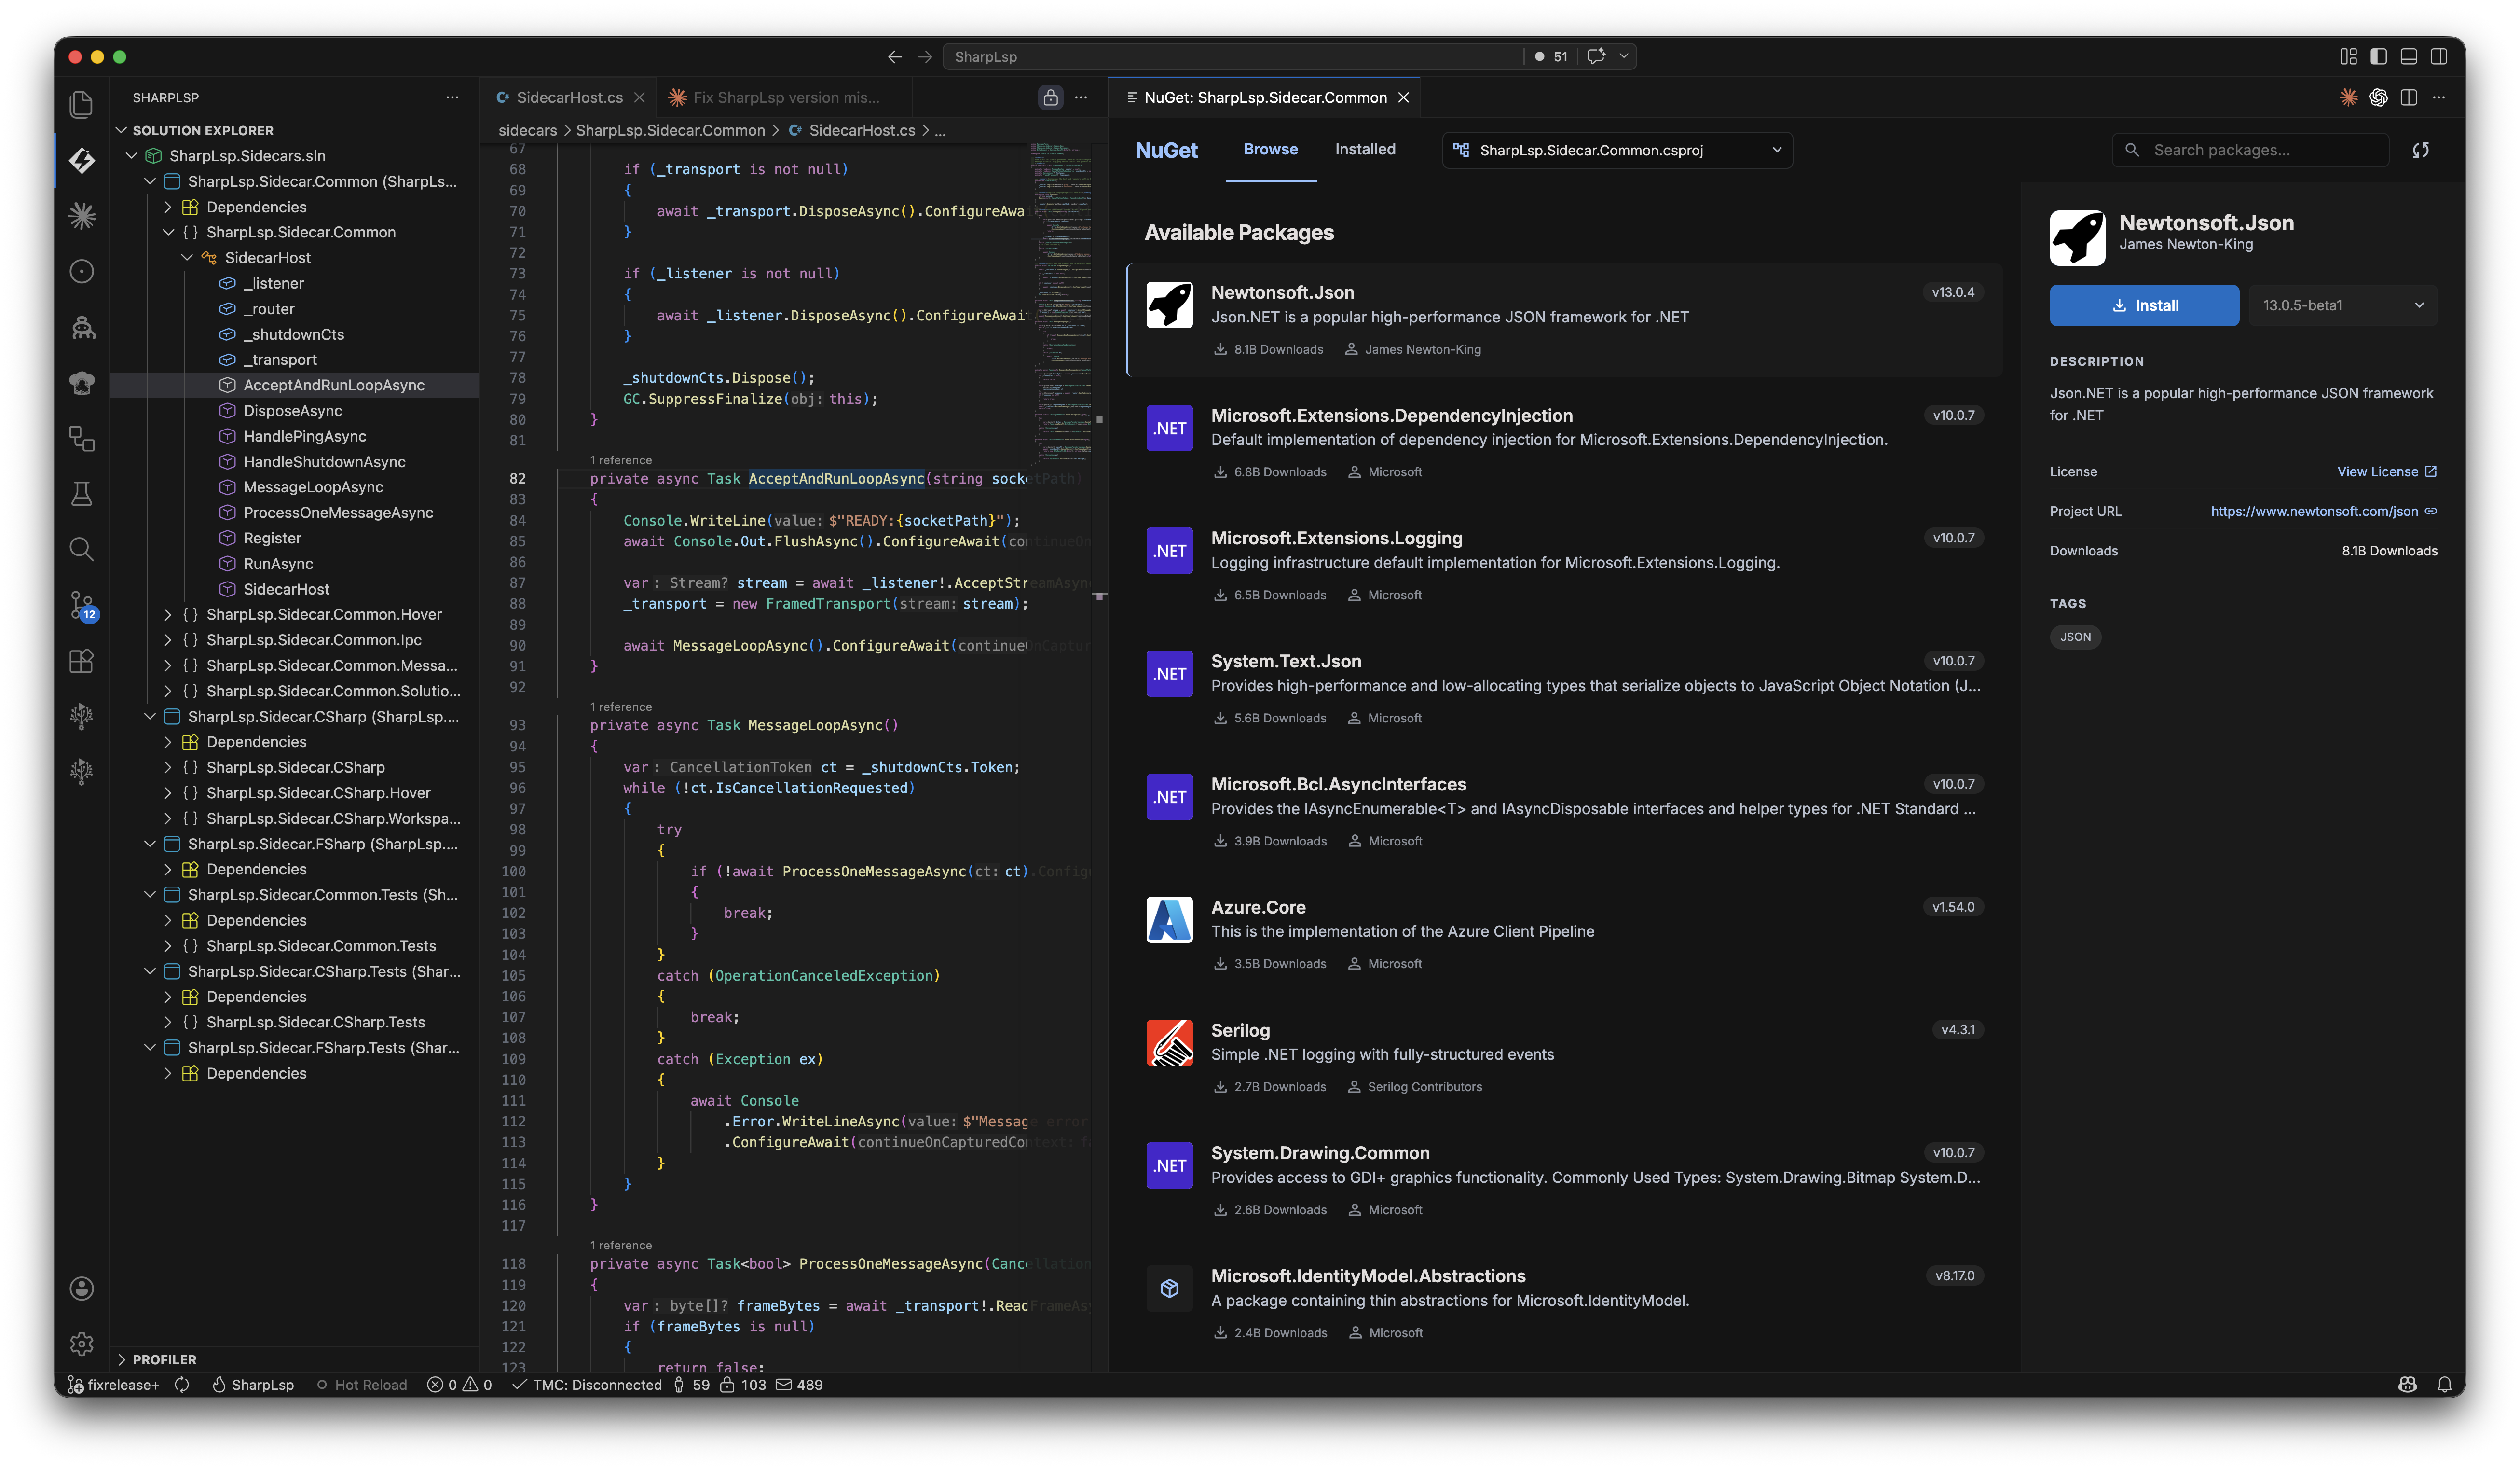The height and width of the screenshot is (1469, 2520).
Task: Select the SidecarHost.cs editor tab
Action: [569, 97]
